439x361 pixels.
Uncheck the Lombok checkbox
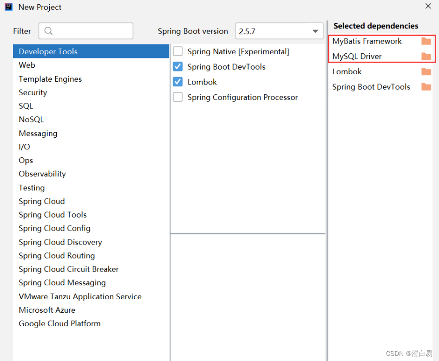coord(178,82)
